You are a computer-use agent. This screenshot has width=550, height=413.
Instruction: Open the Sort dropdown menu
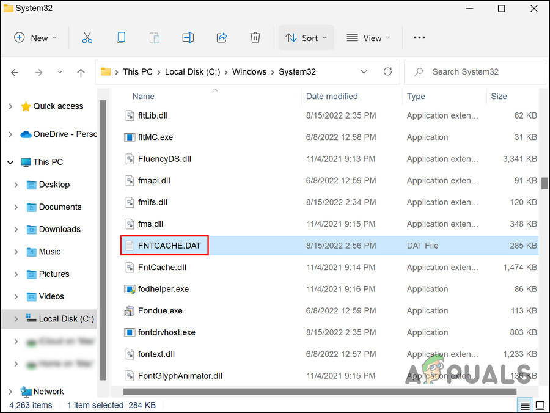pyautogui.click(x=306, y=38)
